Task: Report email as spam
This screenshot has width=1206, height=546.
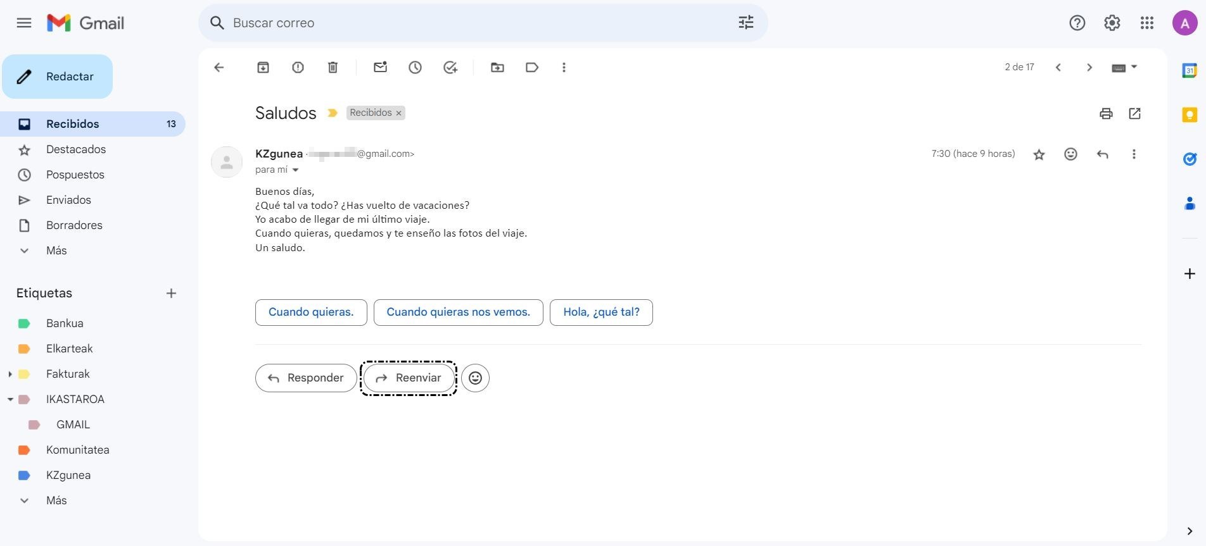Action: 298,67
